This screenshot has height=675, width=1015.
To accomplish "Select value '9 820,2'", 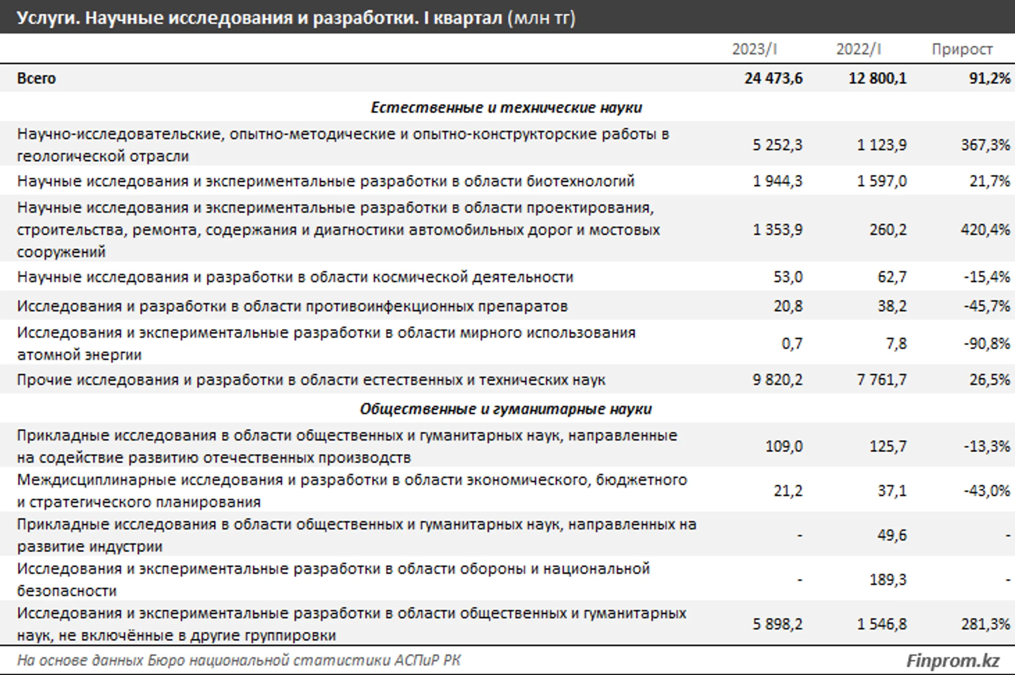I will (x=778, y=379).
